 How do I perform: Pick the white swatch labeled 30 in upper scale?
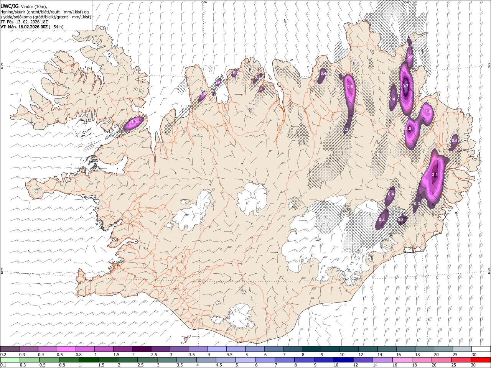coord(481,349)
